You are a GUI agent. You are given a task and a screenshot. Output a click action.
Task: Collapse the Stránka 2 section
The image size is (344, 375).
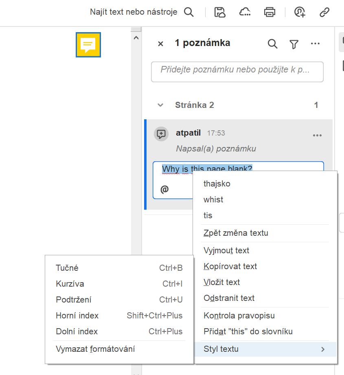[x=160, y=105]
